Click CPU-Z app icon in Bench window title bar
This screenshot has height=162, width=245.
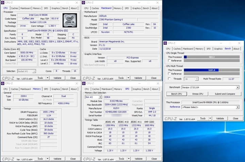[x=165, y=43]
